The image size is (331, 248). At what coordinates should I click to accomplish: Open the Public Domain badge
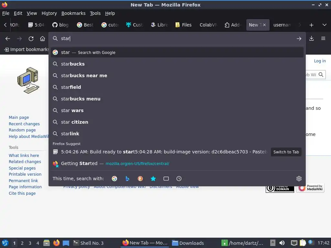tap(280, 188)
